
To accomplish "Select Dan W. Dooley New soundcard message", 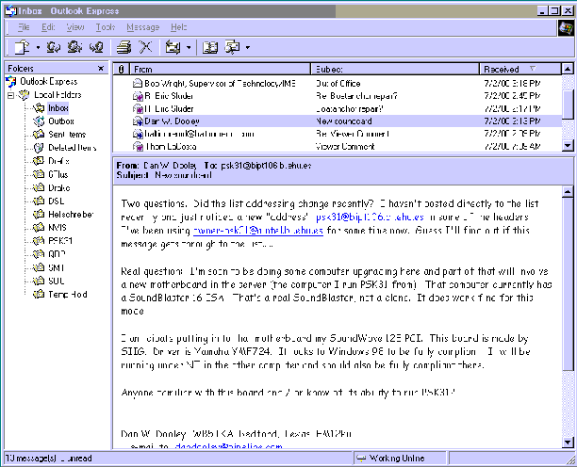I will [338, 121].
